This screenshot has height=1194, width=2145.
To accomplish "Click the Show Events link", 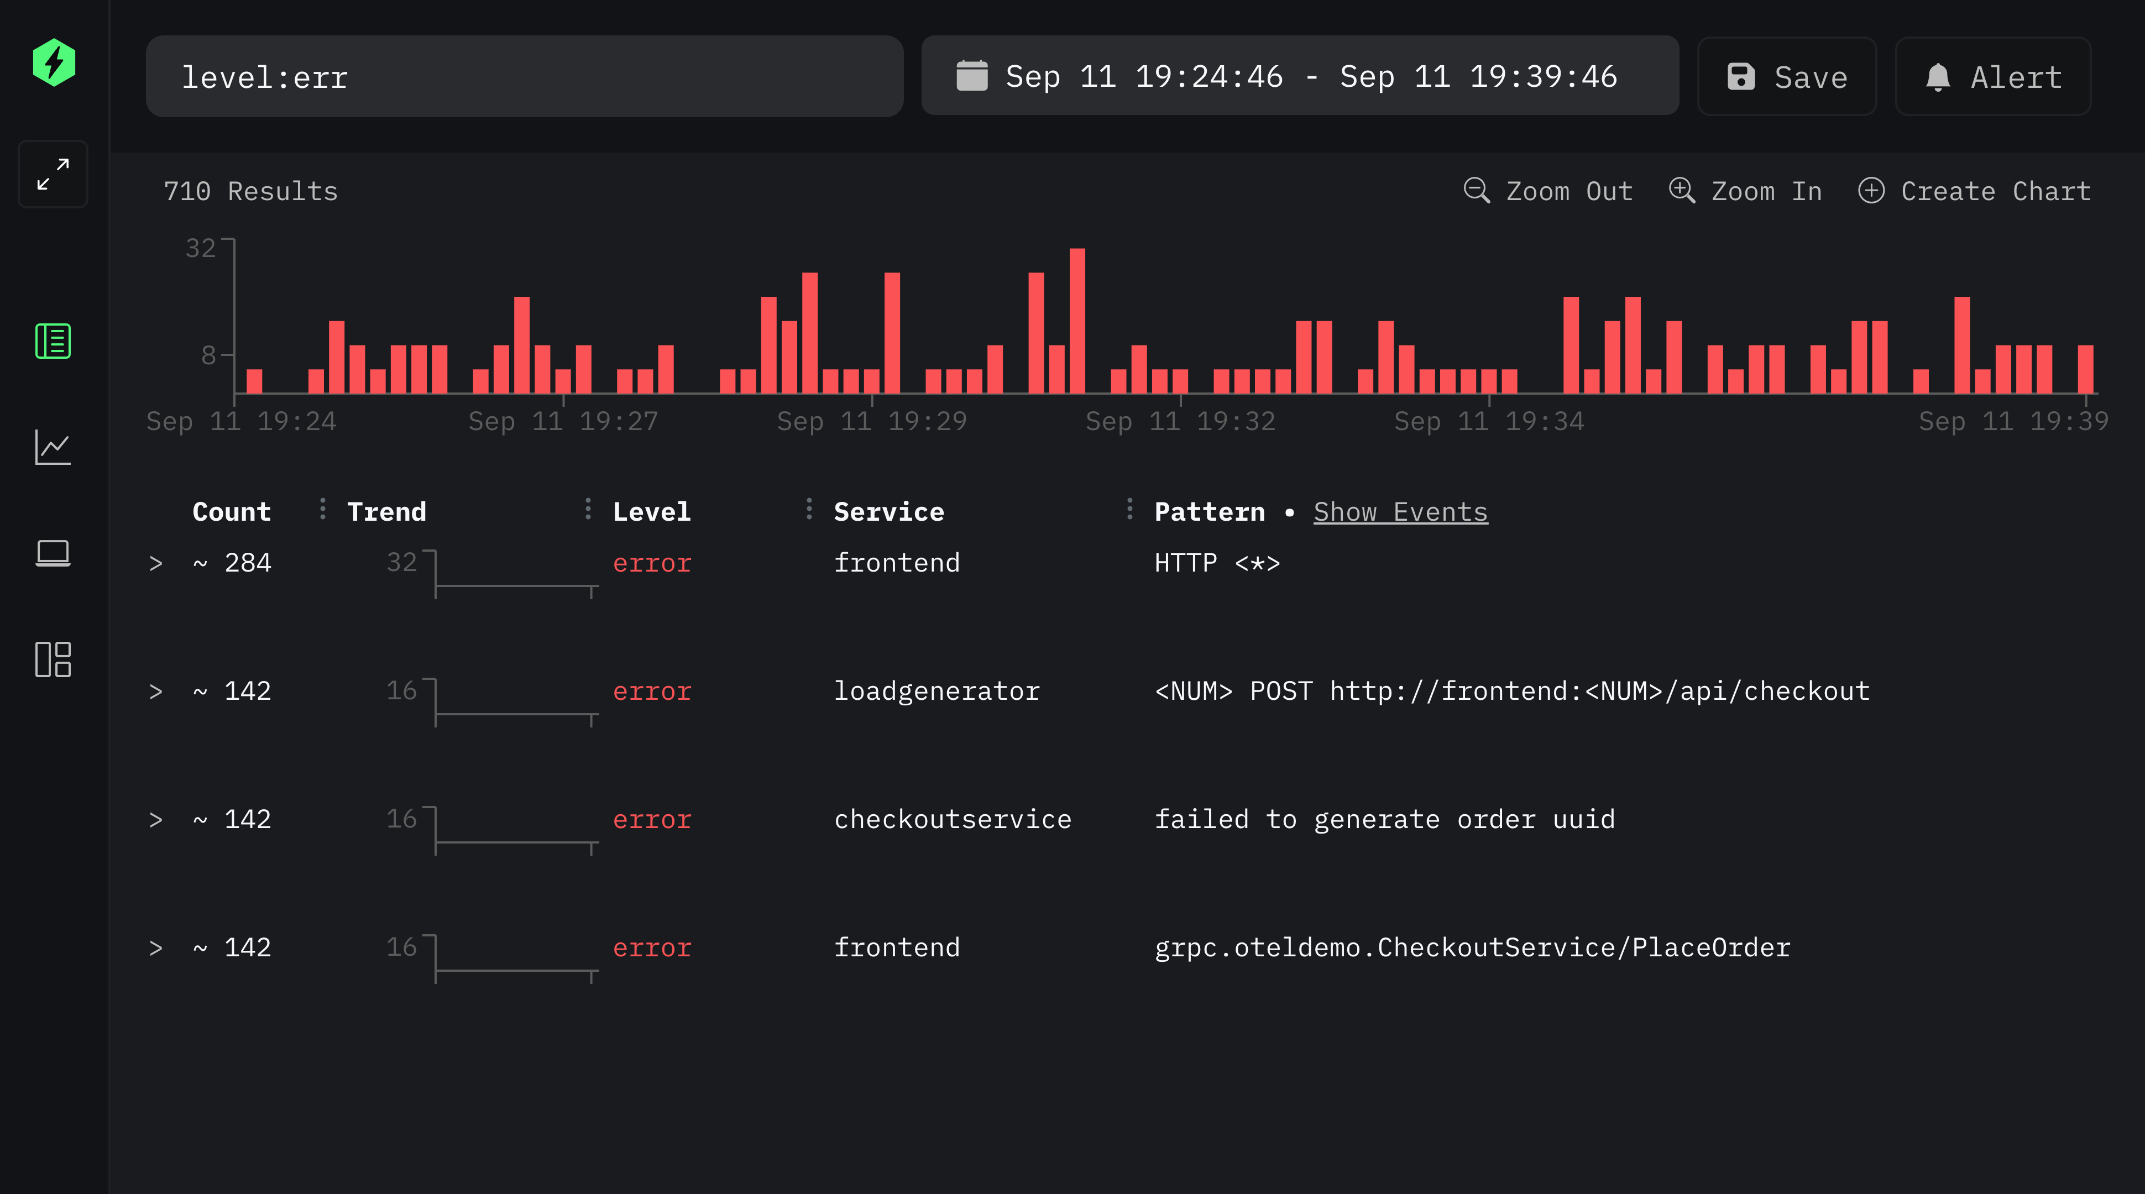I will 1400,511.
